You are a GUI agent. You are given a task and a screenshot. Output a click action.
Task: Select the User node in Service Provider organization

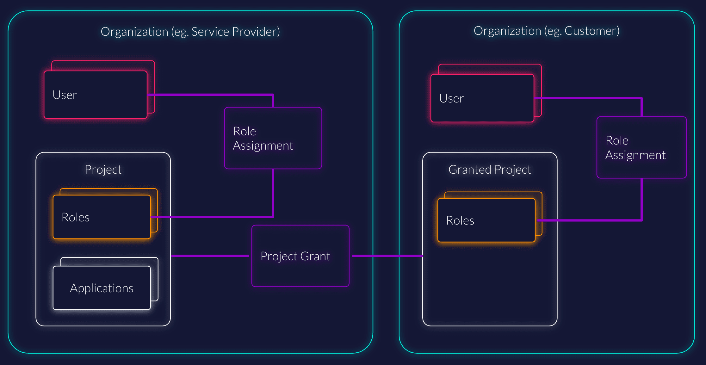point(95,94)
